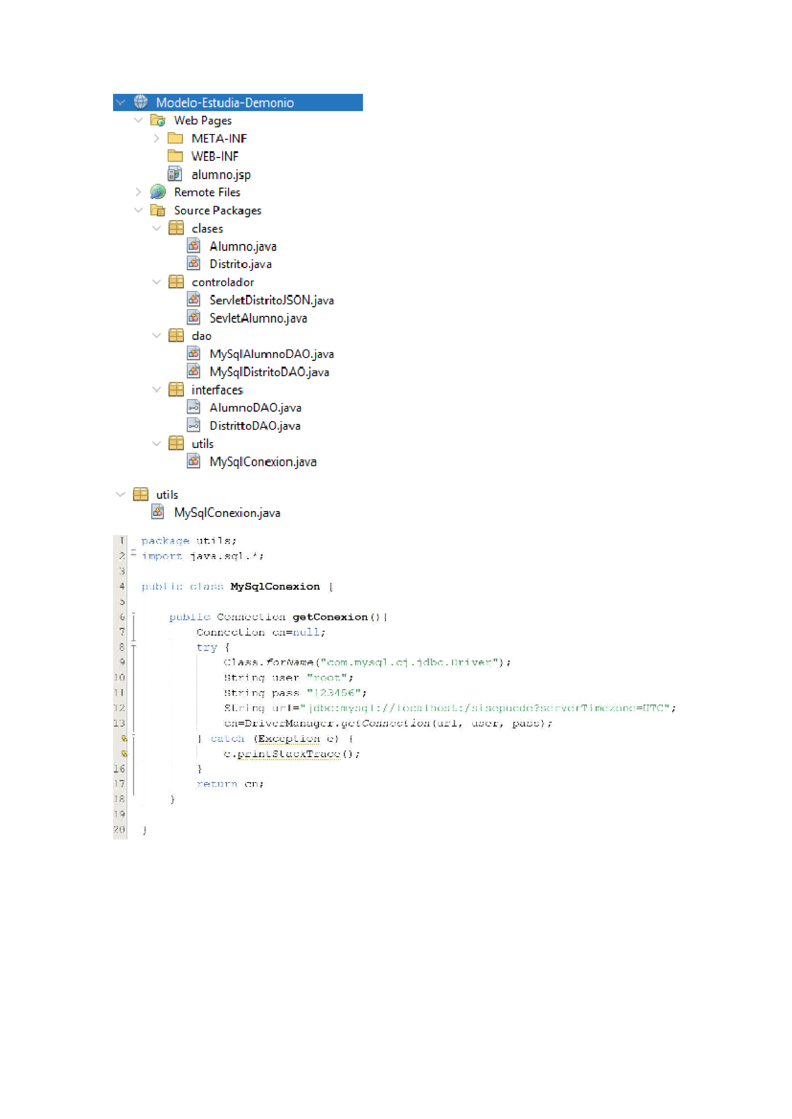
Task: Click the getConexion method name in code
Action: (330, 617)
